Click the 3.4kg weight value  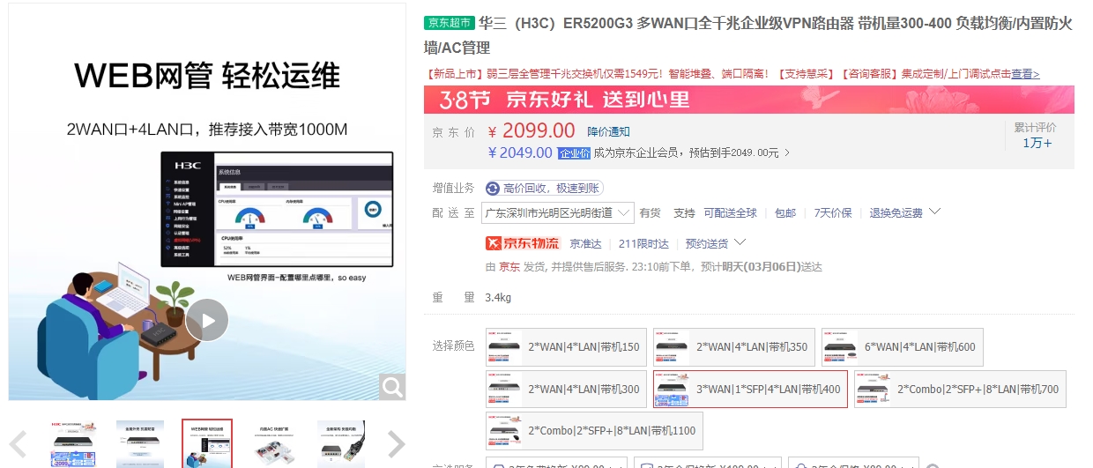click(x=498, y=297)
